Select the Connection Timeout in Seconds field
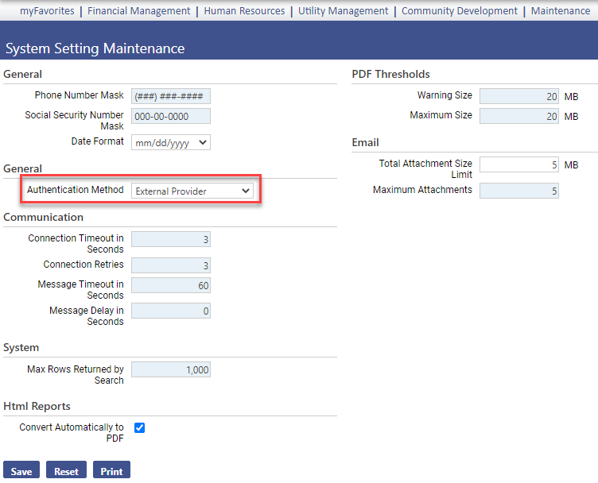 [170, 240]
